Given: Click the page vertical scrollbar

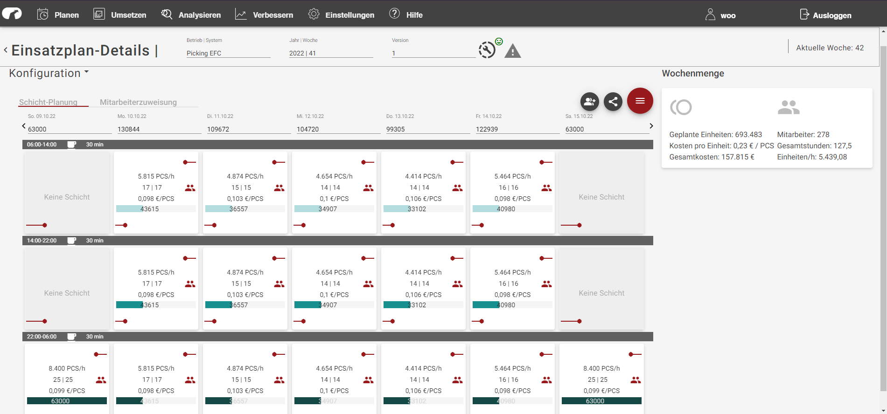Looking at the screenshot, I should (883, 219).
